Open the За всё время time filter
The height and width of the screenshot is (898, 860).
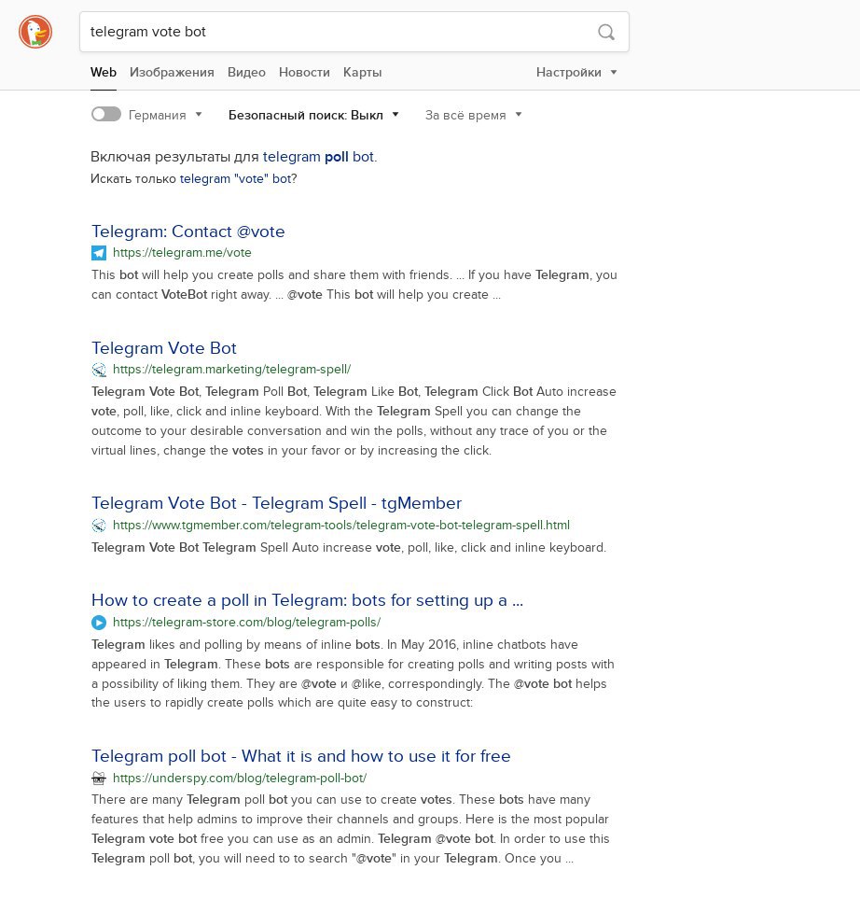coord(473,115)
